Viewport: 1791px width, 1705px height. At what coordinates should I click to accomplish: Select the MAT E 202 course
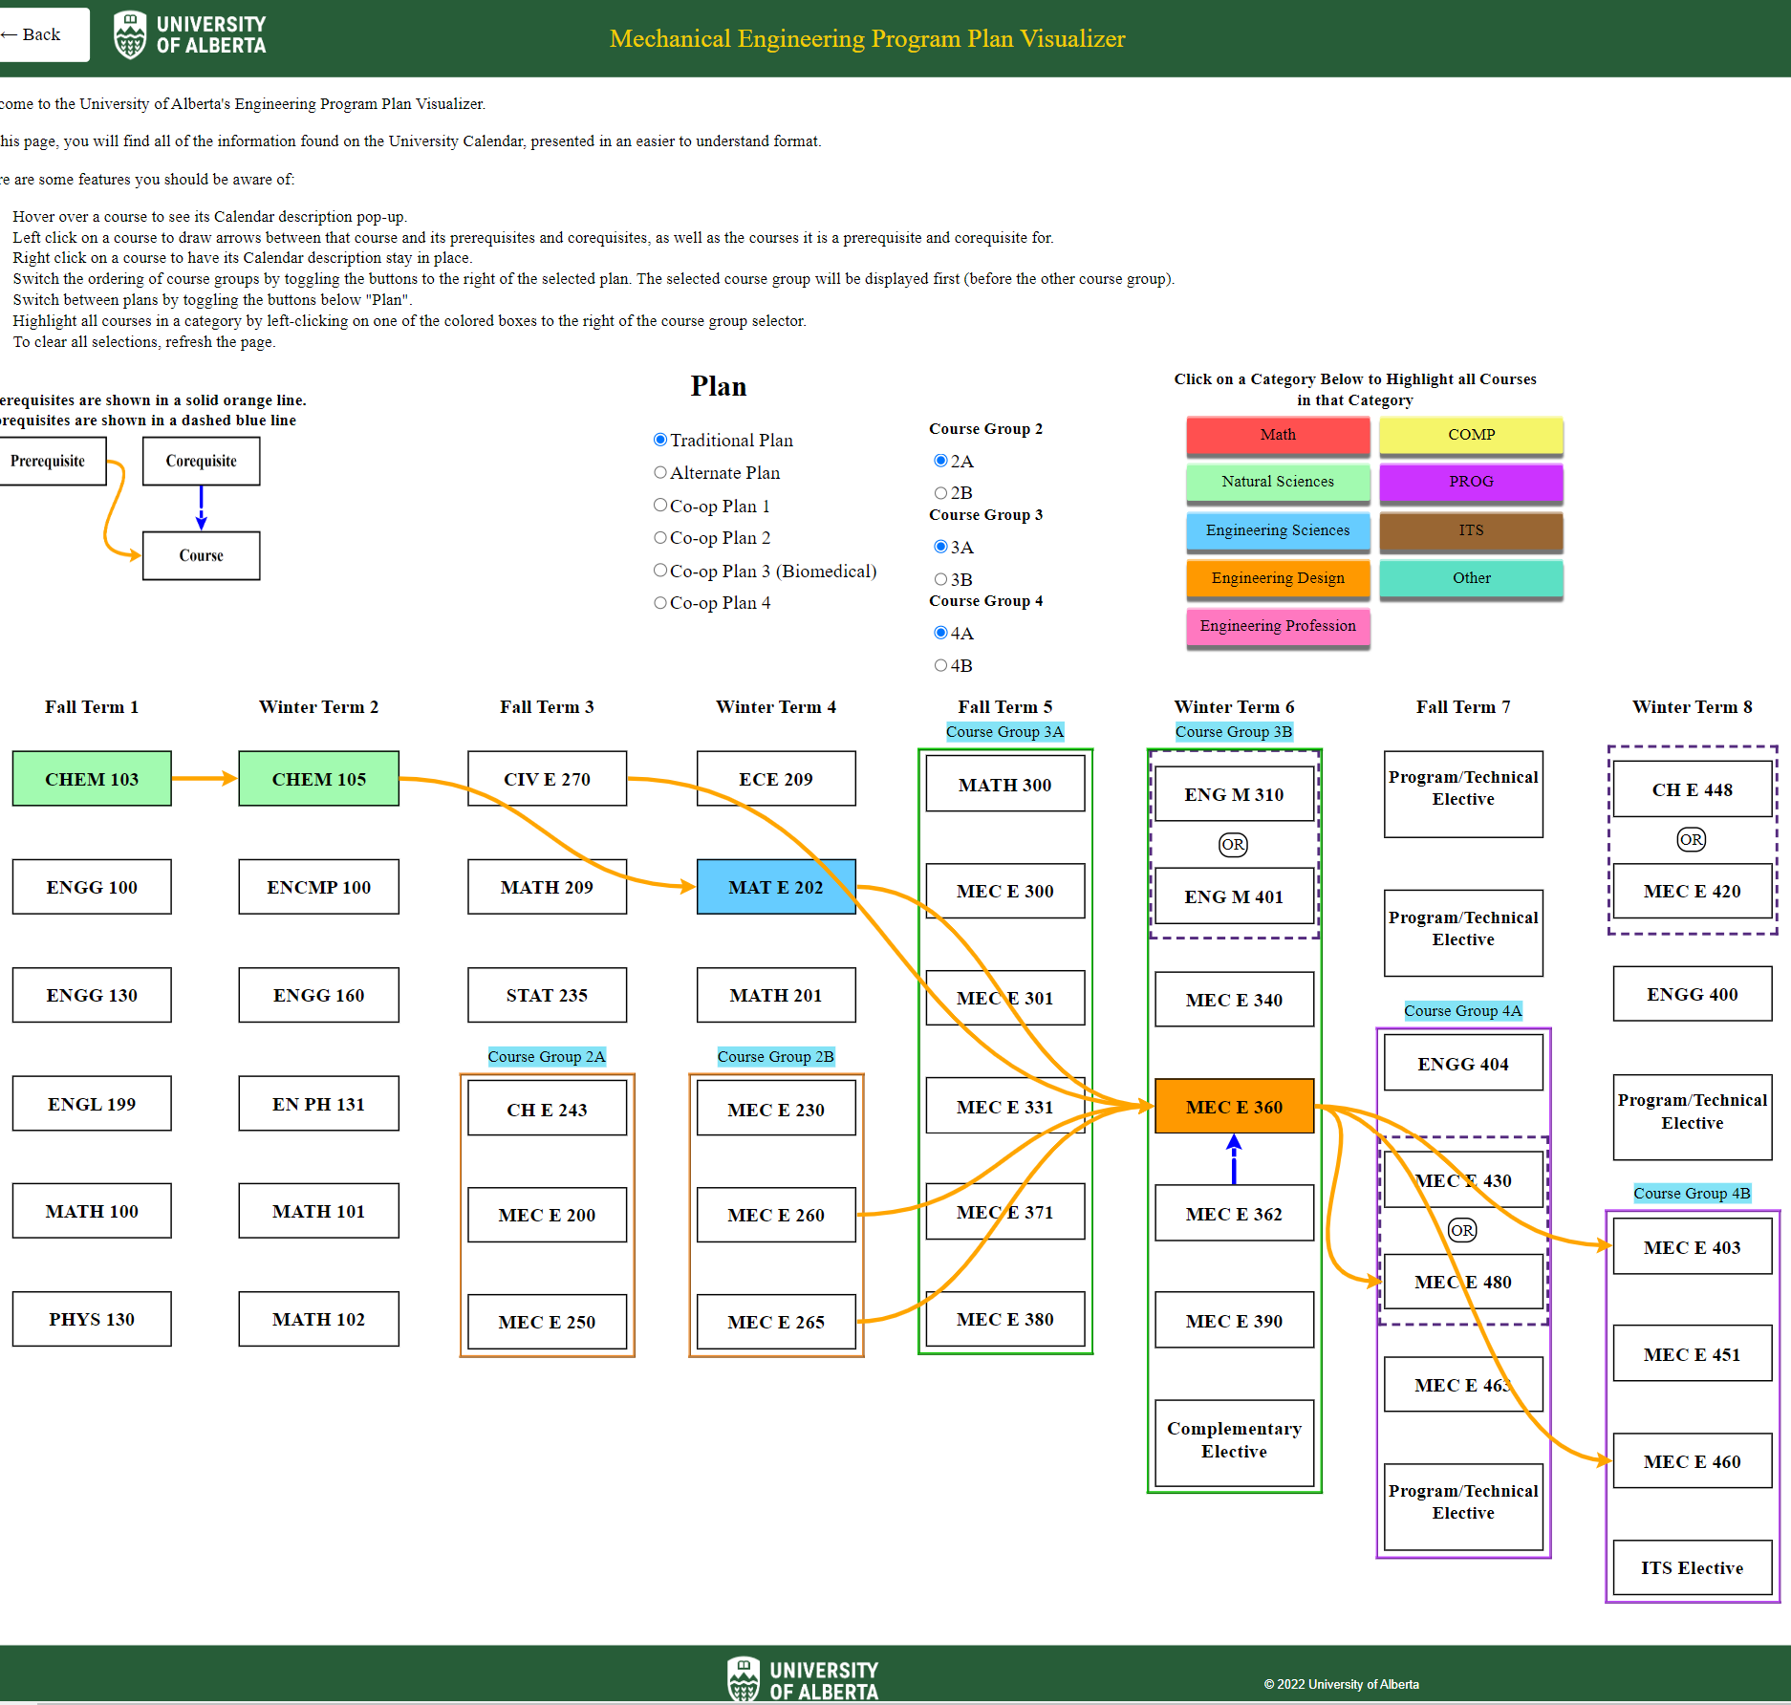775,887
